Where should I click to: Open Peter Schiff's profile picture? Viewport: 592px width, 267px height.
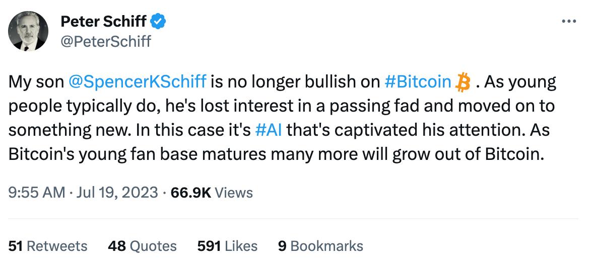29,31
